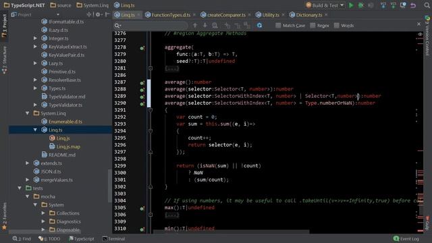Open project panel settings gear
Screen dimensions: 432x243
98,14
